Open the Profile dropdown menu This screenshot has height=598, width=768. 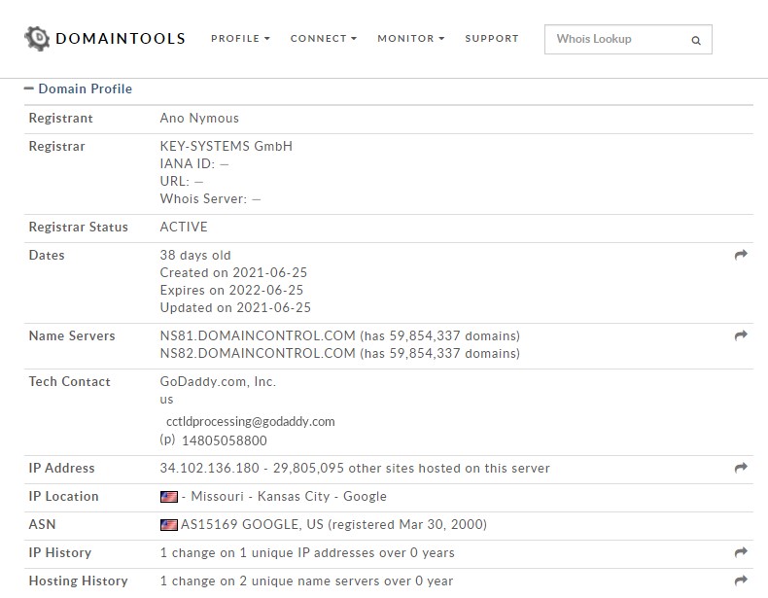click(x=240, y=38)
